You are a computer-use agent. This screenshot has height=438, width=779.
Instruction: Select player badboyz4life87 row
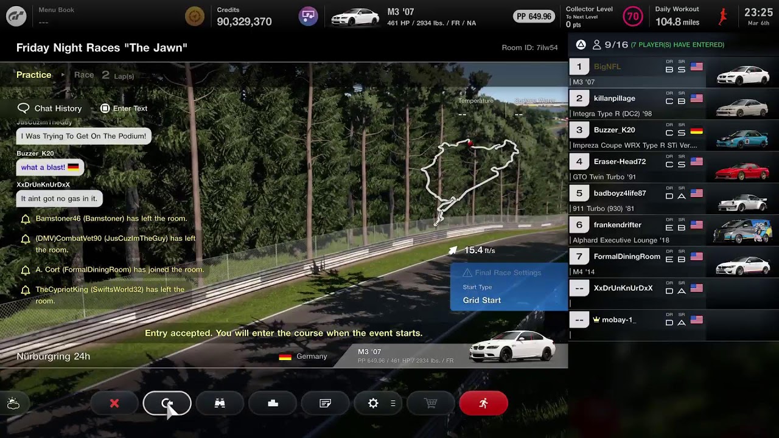click(x=674, y=199)
